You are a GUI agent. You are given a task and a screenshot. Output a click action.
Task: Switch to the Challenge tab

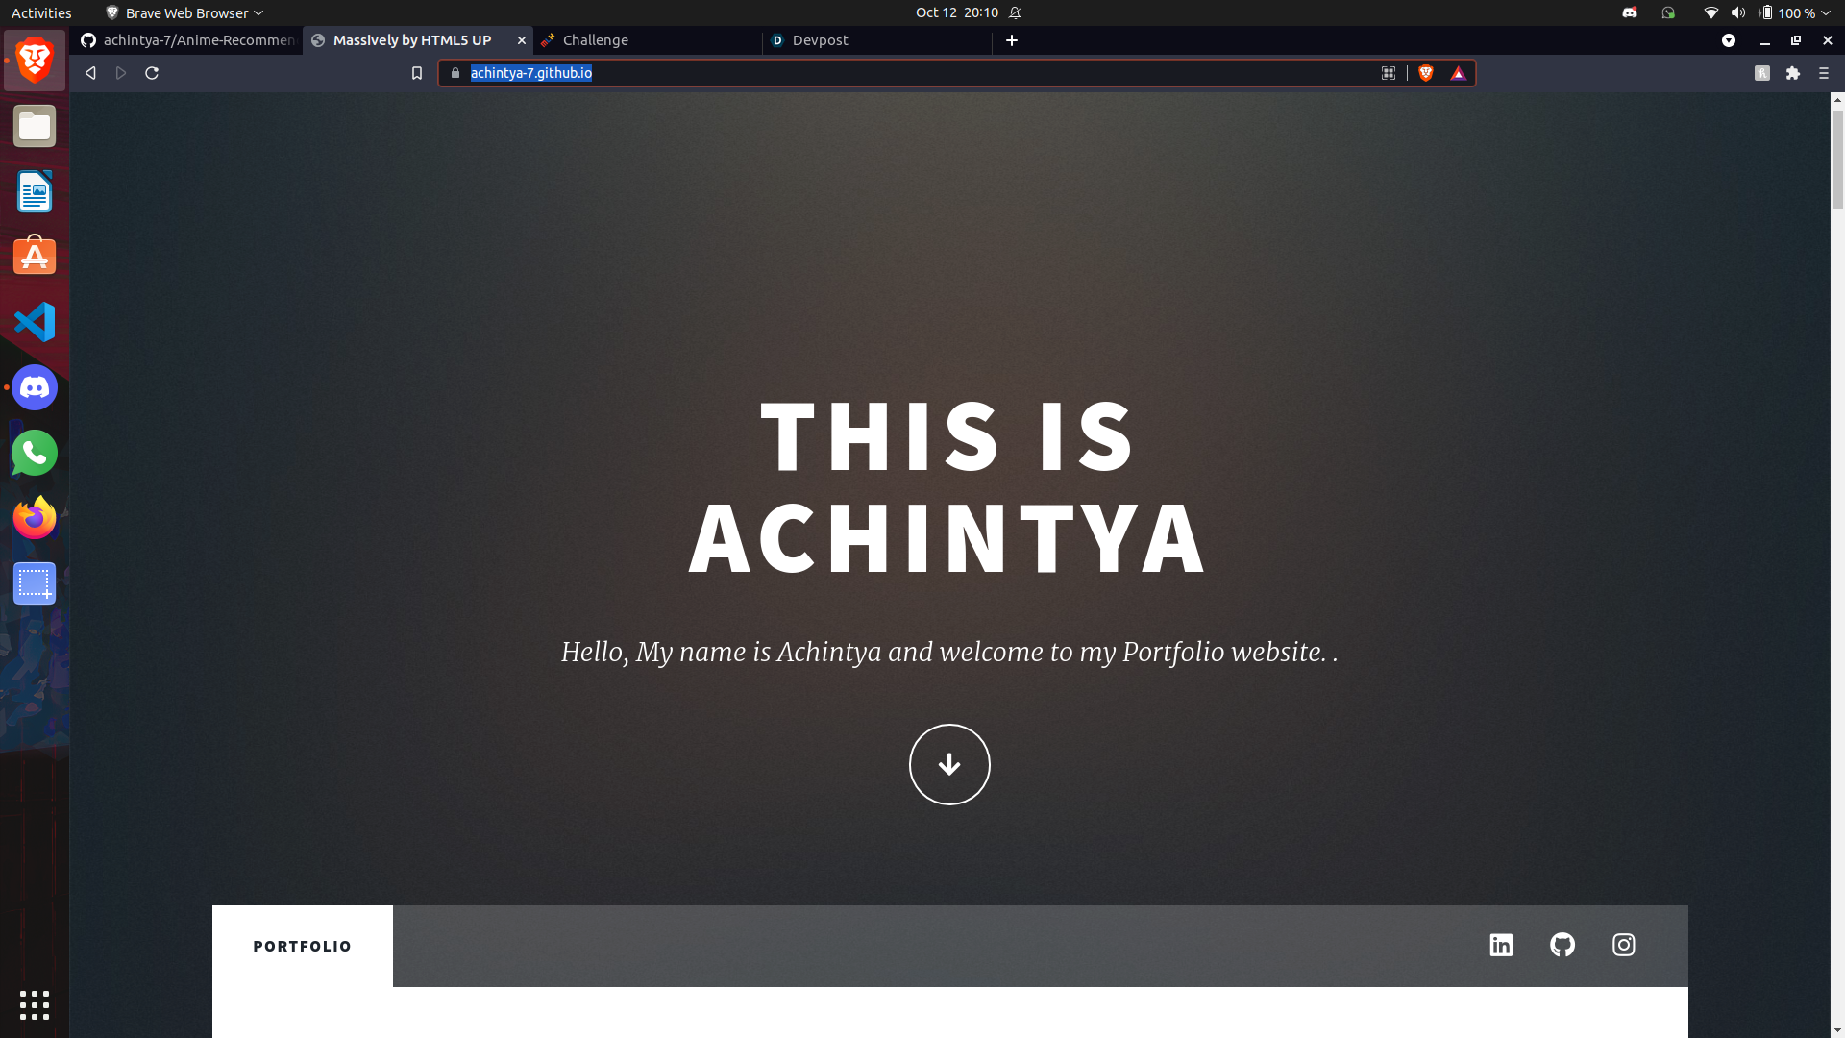click(x=595, y=40)
